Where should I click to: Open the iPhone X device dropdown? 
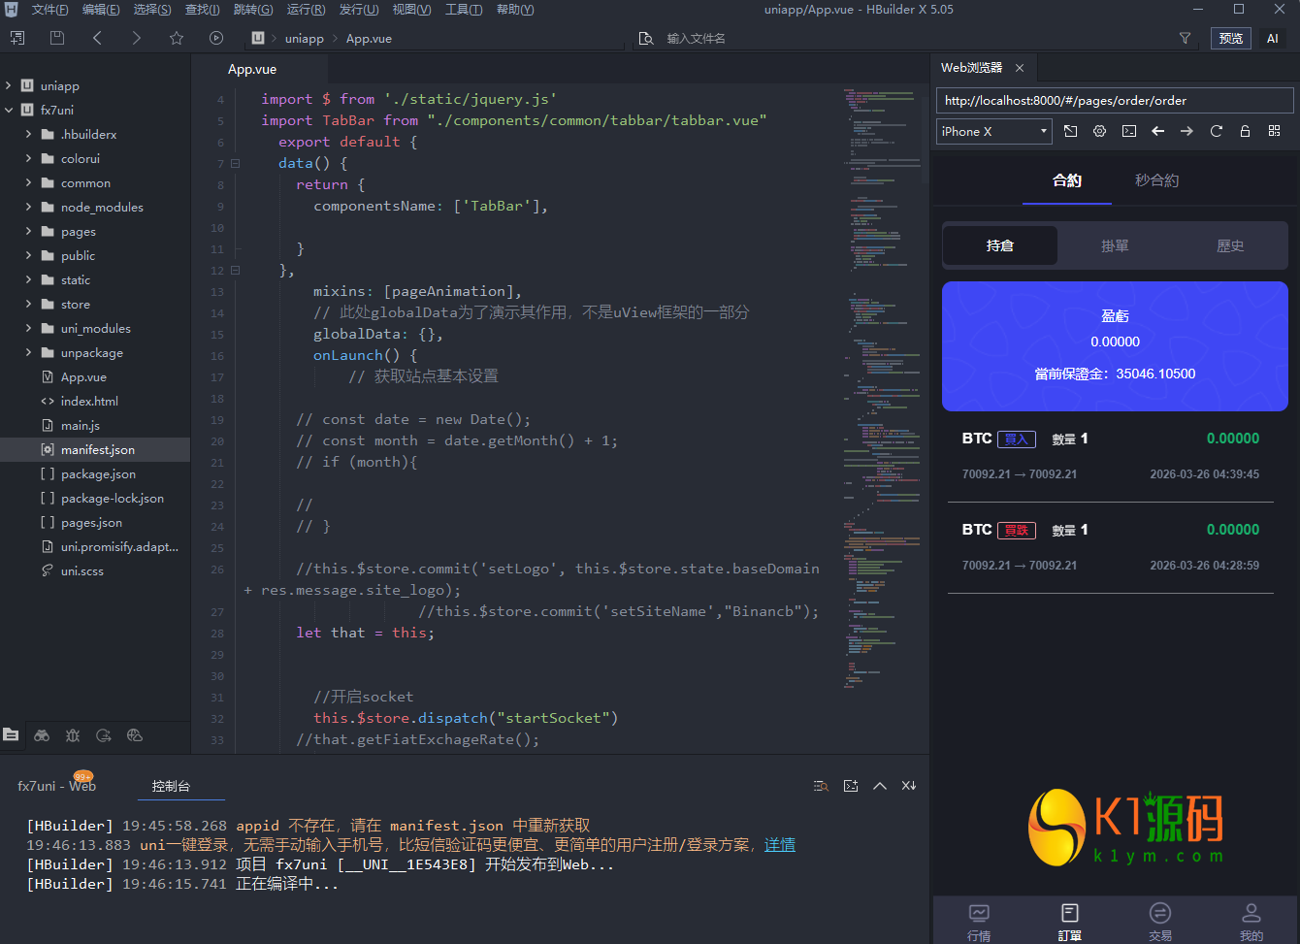tap(994, 131)
